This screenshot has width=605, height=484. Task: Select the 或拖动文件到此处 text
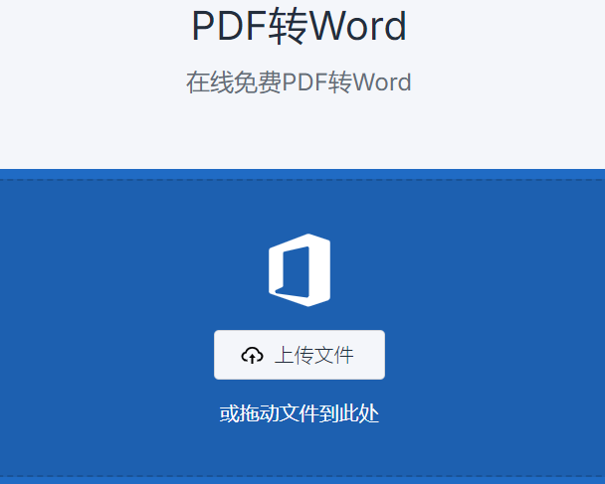pos(300,413)
